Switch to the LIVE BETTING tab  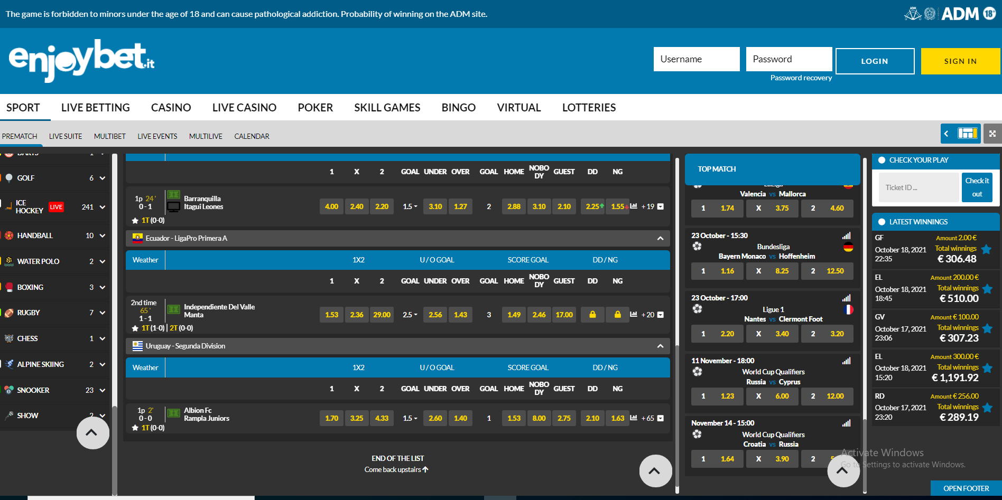[x=95, y=108]
